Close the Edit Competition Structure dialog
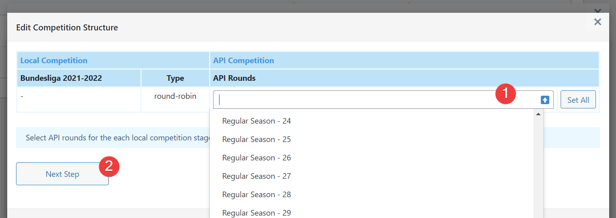 point(598,22)
